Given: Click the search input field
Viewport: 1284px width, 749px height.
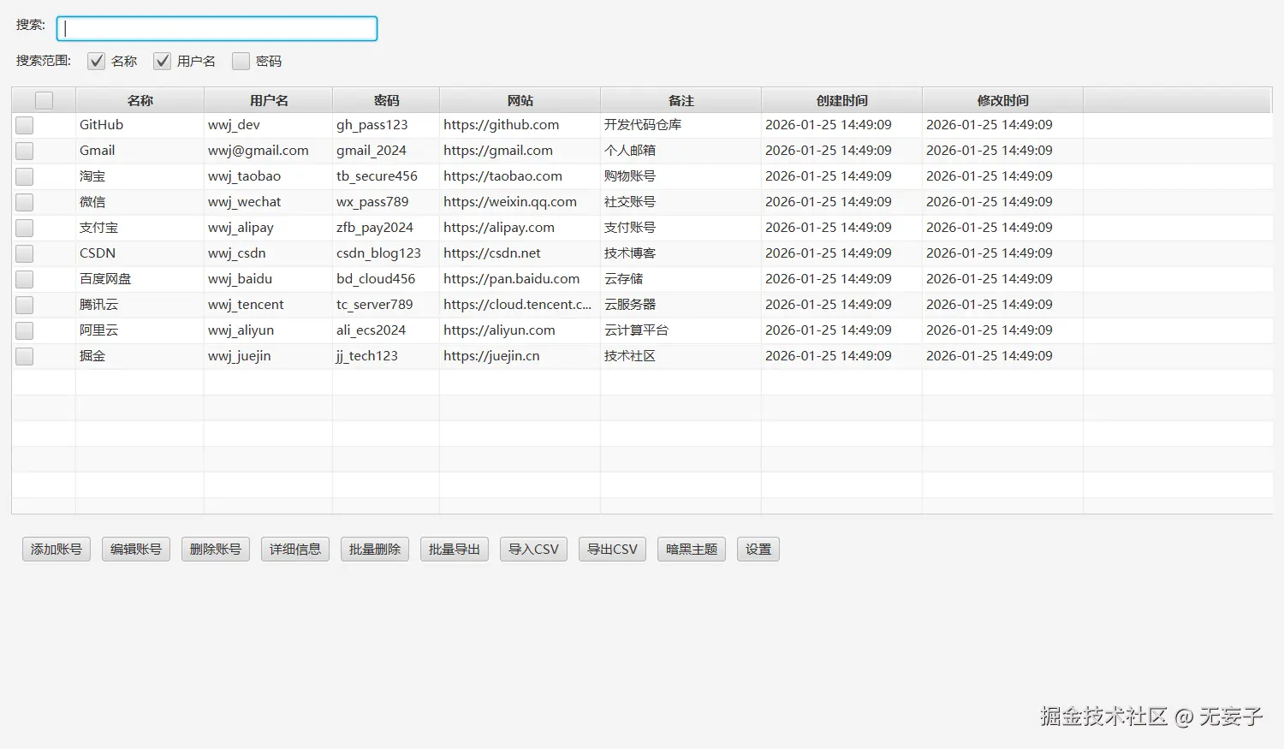Looking at the screenshot, I should tap(217, 28).
